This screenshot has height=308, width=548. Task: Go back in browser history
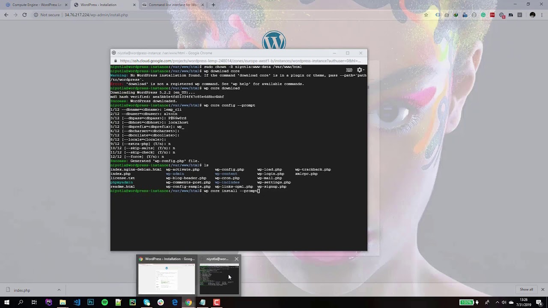(6, 15)
